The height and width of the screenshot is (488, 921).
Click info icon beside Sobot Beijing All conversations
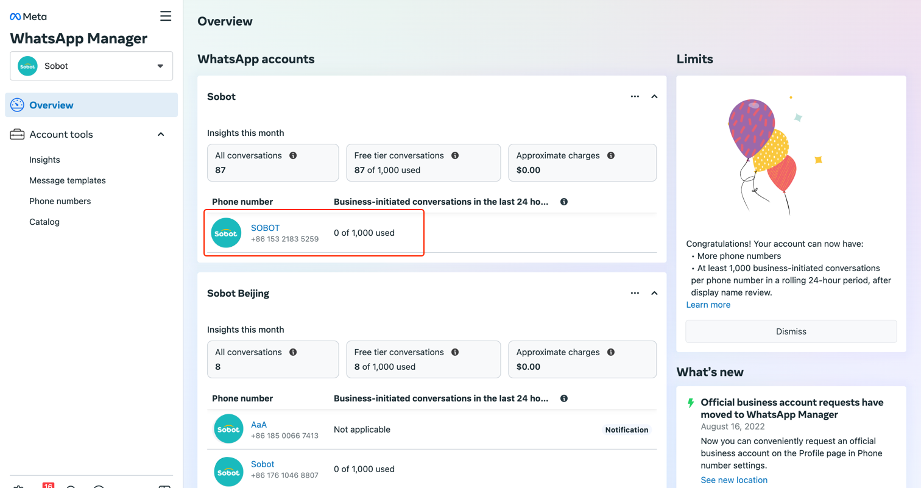tap(293, 352)
